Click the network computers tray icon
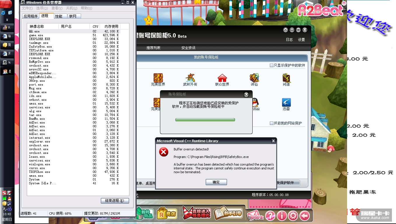 pyautogui.click(x=9, y=203)
